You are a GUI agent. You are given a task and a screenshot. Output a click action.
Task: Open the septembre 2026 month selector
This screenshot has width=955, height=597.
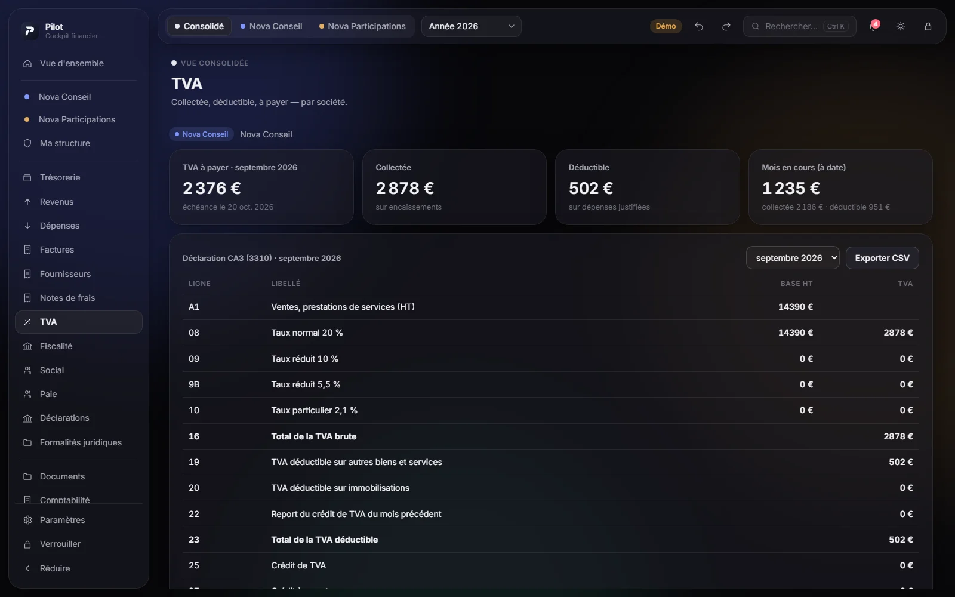(793, 258)
